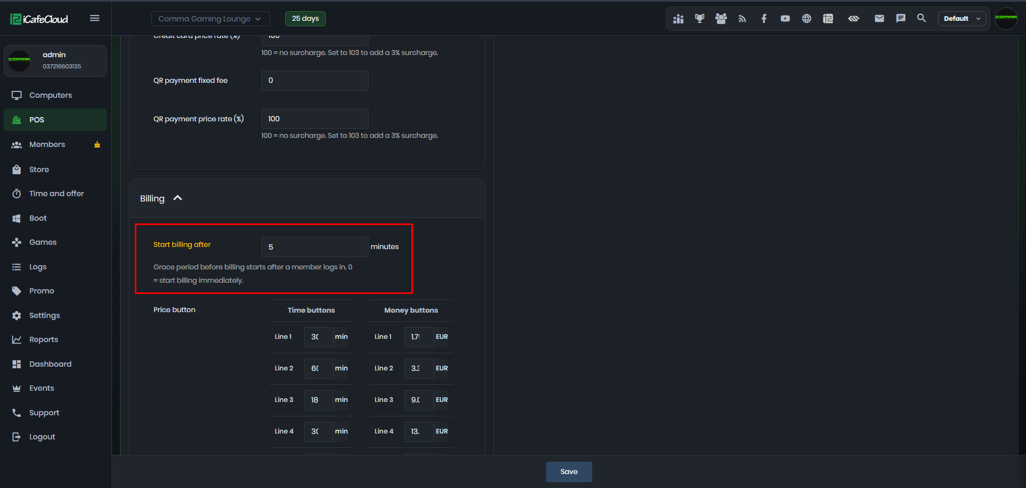Viewport: 1026px width, 488px height.
Task: Click the 'Price button' label
Action: (174, 309)
